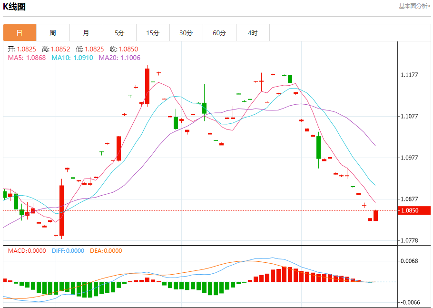Choose the 60分 timeframe tab
This screenshot has height=308, width=433.
pos(219,33)
